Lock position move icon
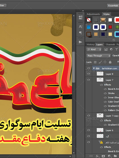Image resolution: width=119 pixels, height=158 pixels. click(105, 62)
